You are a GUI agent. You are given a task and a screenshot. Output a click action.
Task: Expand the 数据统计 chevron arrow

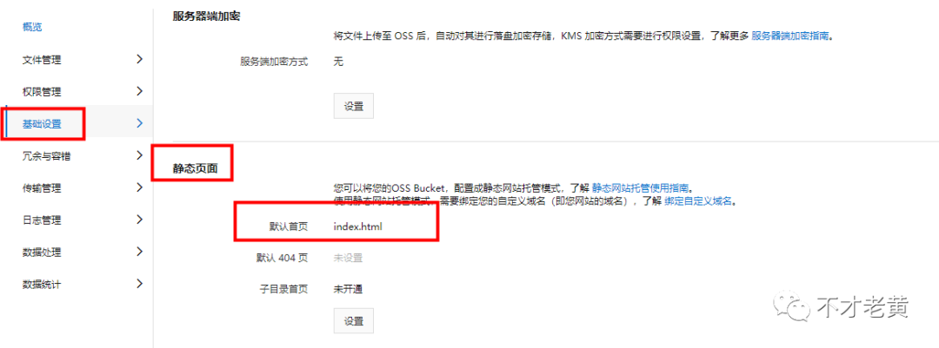(139, 284)
